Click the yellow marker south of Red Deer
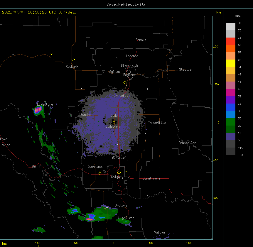This screenshot has width=253, height=247. (x=125, y=82)
